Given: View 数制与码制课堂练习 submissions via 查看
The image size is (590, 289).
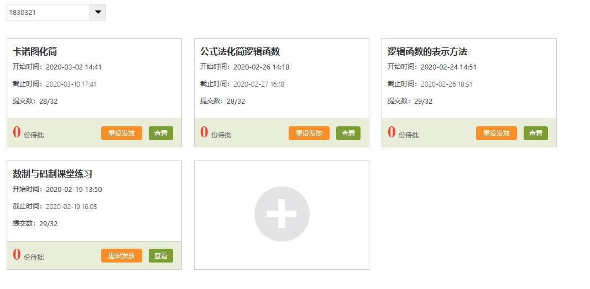Looking at the screenshot, I should (x=161, y=256).
